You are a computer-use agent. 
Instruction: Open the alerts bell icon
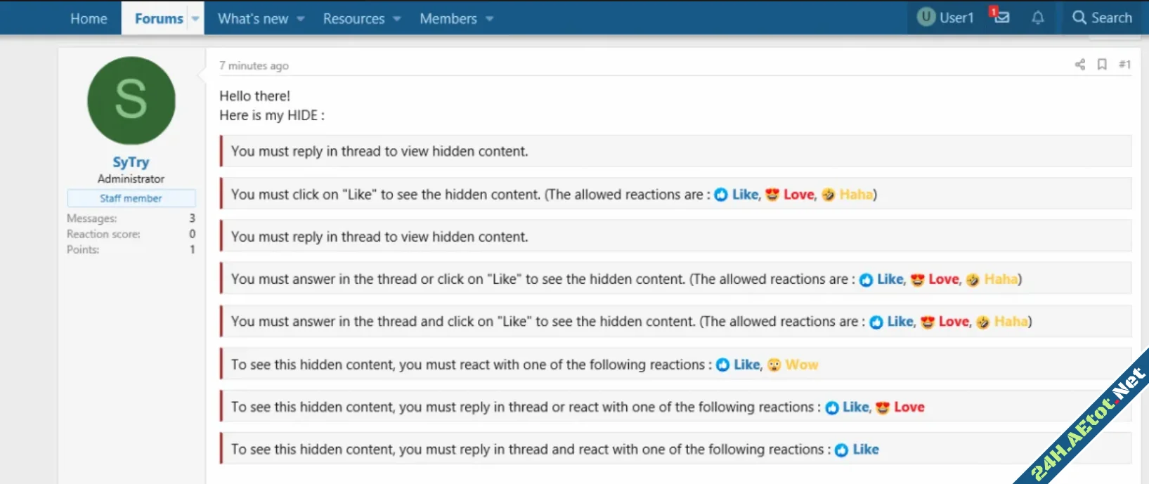coord(1037,18)
